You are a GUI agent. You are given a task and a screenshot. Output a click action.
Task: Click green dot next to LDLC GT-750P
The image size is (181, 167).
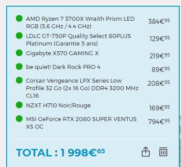pos(19,36)
